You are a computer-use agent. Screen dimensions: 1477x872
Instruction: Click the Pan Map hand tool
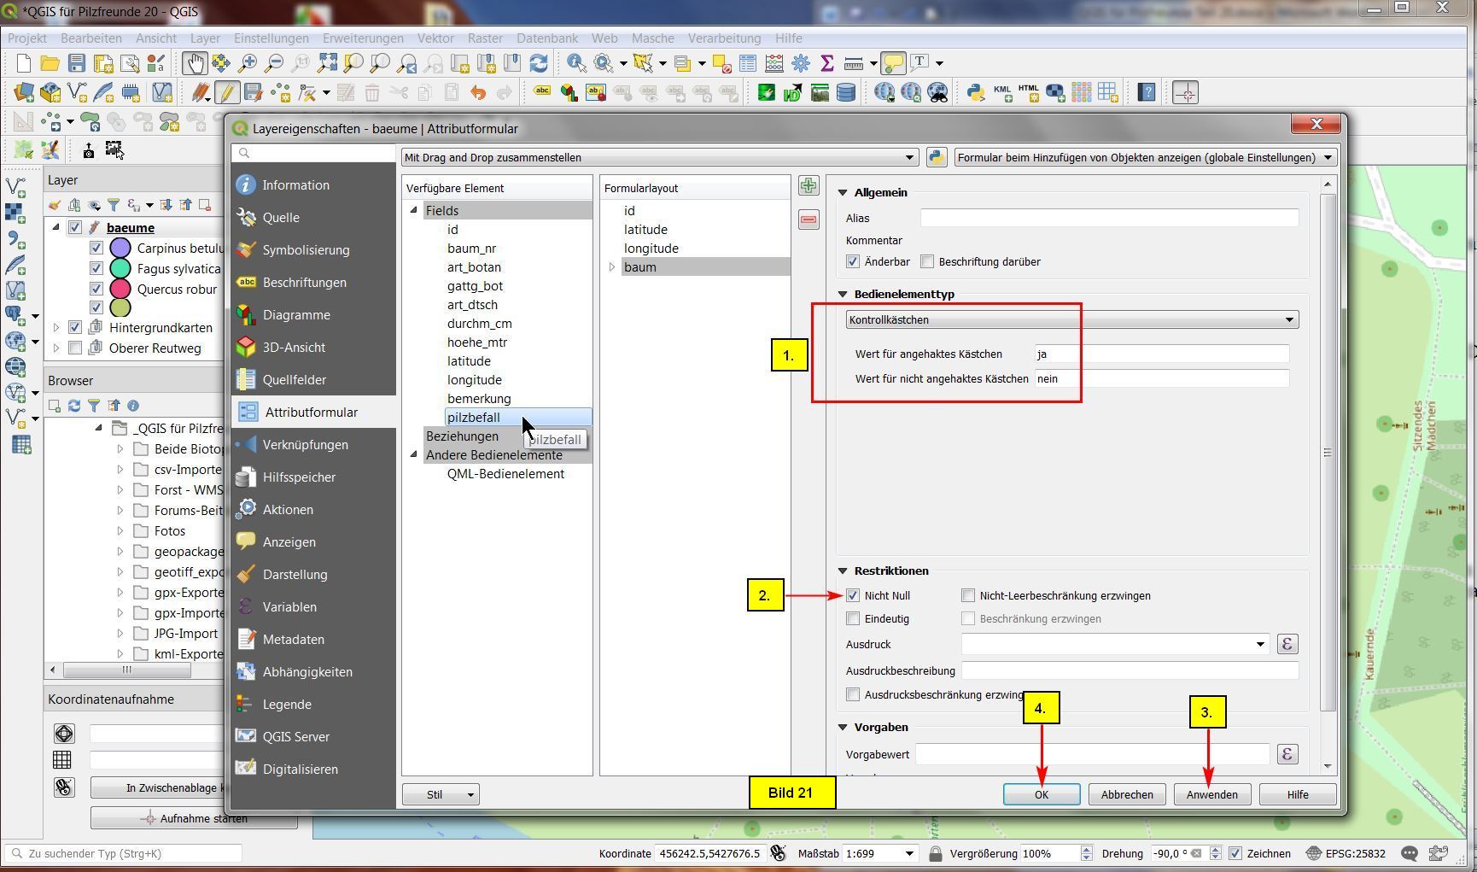click(195, 63)
